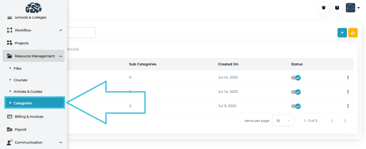Toggle status switch for second Jul 14 row
366x149 pixels.
pos(296,92)
